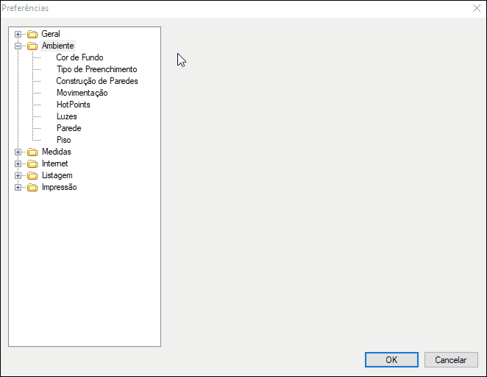Open Cor de Fundo settings
The height and width of the screenshot is (377, 487).
79,57
